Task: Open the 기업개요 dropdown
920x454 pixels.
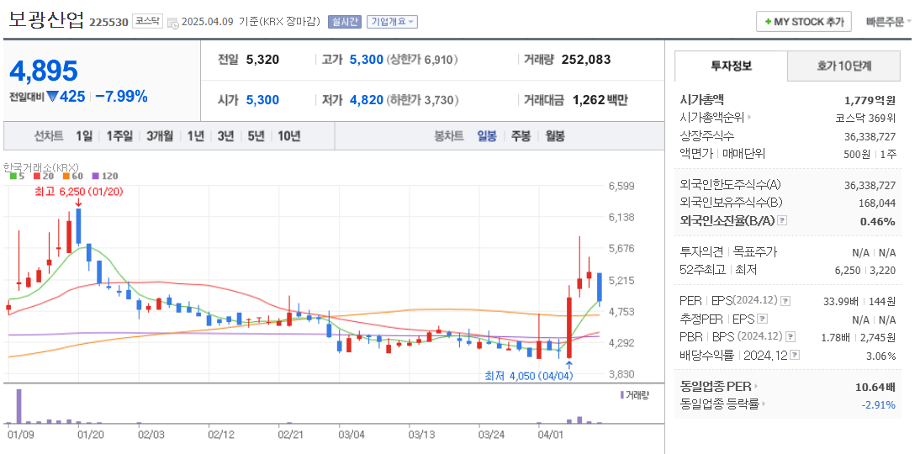Action: click(392, 22)
